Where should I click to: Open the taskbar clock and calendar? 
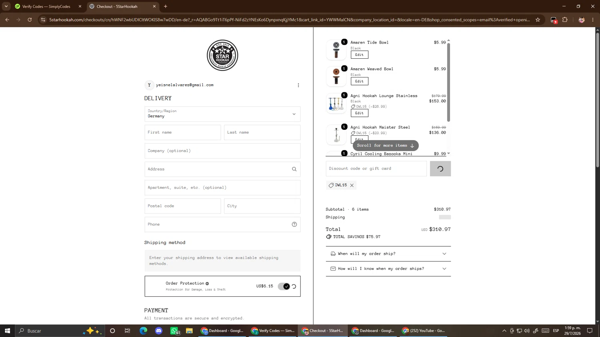[572, 331]
